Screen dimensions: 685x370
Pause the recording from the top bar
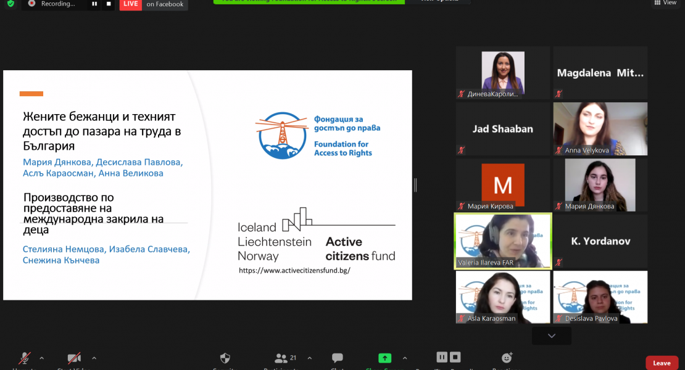click(94, 4)
